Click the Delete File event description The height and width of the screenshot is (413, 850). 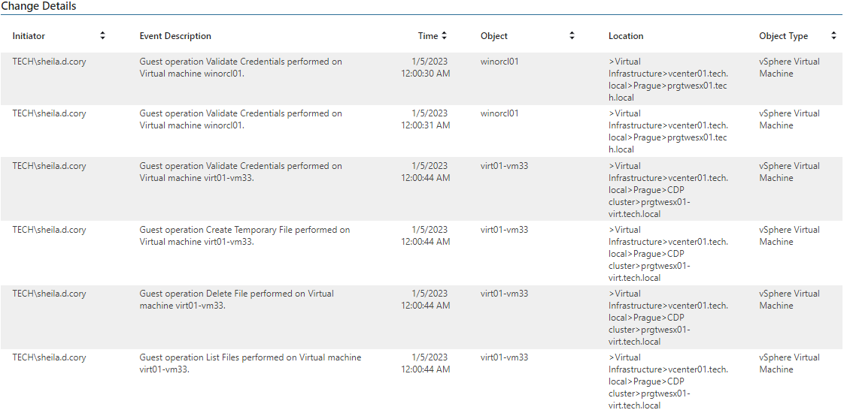tap(236, 300)
